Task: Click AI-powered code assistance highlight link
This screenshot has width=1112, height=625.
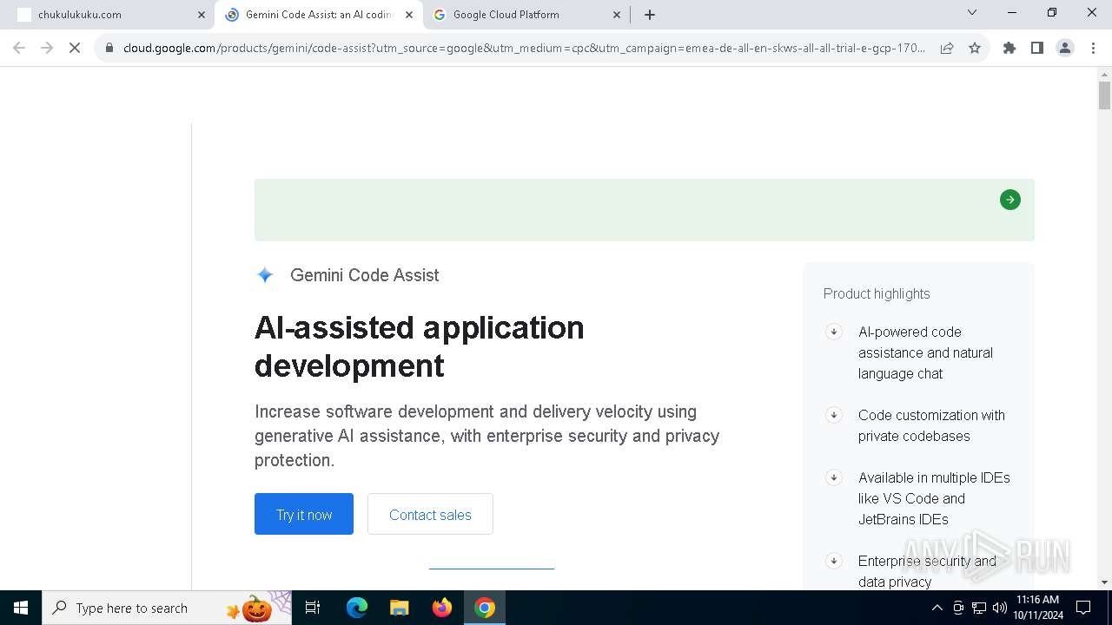Action: pyautogui.click(x=925, y=352)
